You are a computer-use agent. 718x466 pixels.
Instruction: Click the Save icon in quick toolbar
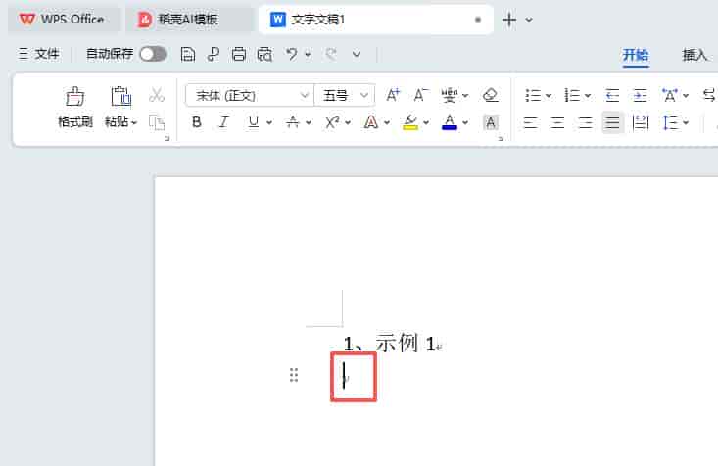coord(188,54)
